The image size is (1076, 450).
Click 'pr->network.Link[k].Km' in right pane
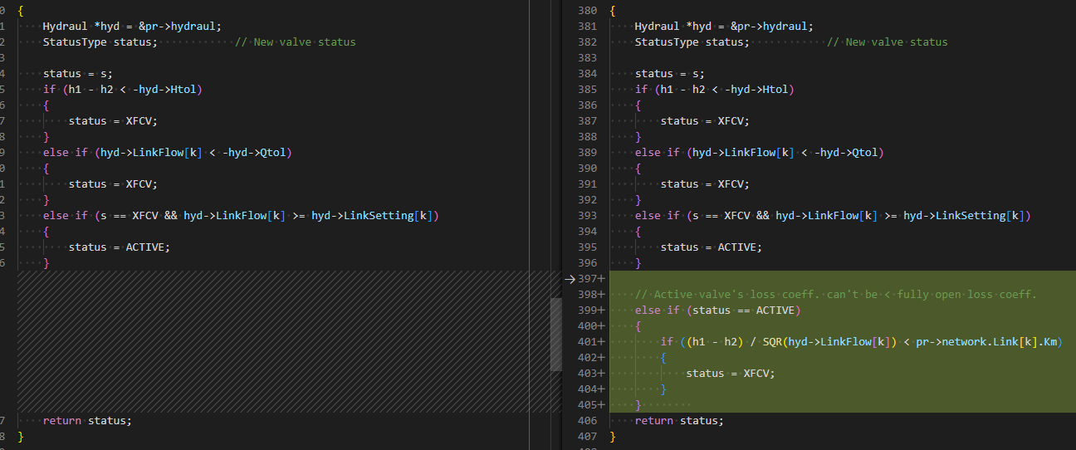[x=989, y=342]
